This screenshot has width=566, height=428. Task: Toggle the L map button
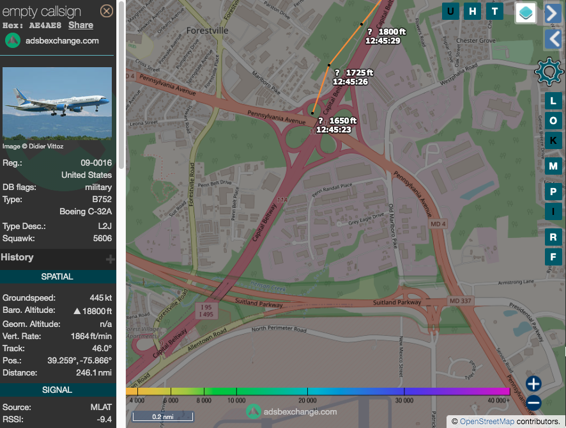click(553, 101)
